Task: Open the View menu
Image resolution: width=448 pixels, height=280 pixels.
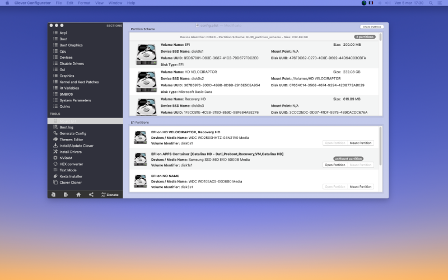Action: 99,3
